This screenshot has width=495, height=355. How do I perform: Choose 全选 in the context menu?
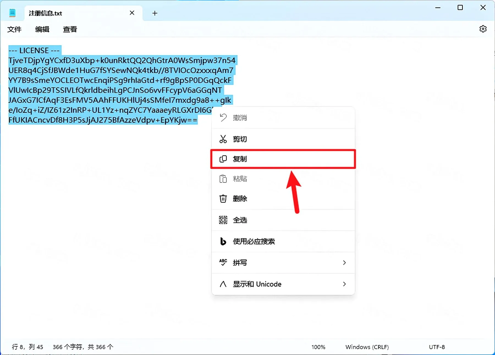pyautogui.click(x=283, y=220)
